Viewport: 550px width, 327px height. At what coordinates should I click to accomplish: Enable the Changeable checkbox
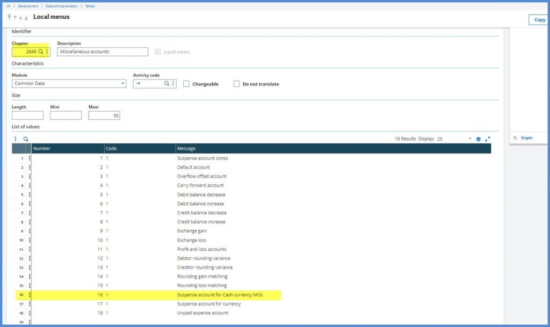click(186, 84)
